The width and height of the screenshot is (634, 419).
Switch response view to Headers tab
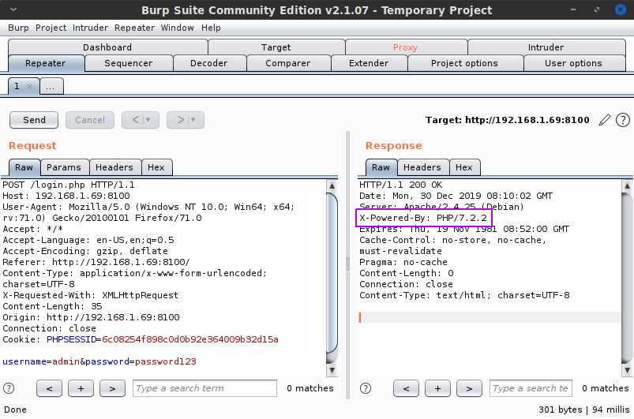click(x=422, y=167)
